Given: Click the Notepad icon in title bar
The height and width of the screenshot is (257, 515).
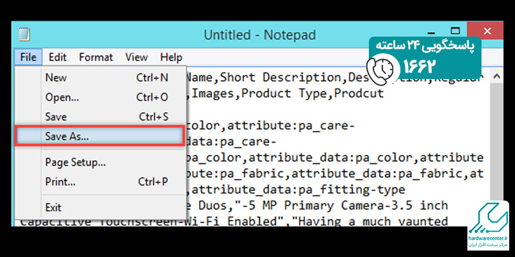Looking at the screenshot, I should (24, 35).
